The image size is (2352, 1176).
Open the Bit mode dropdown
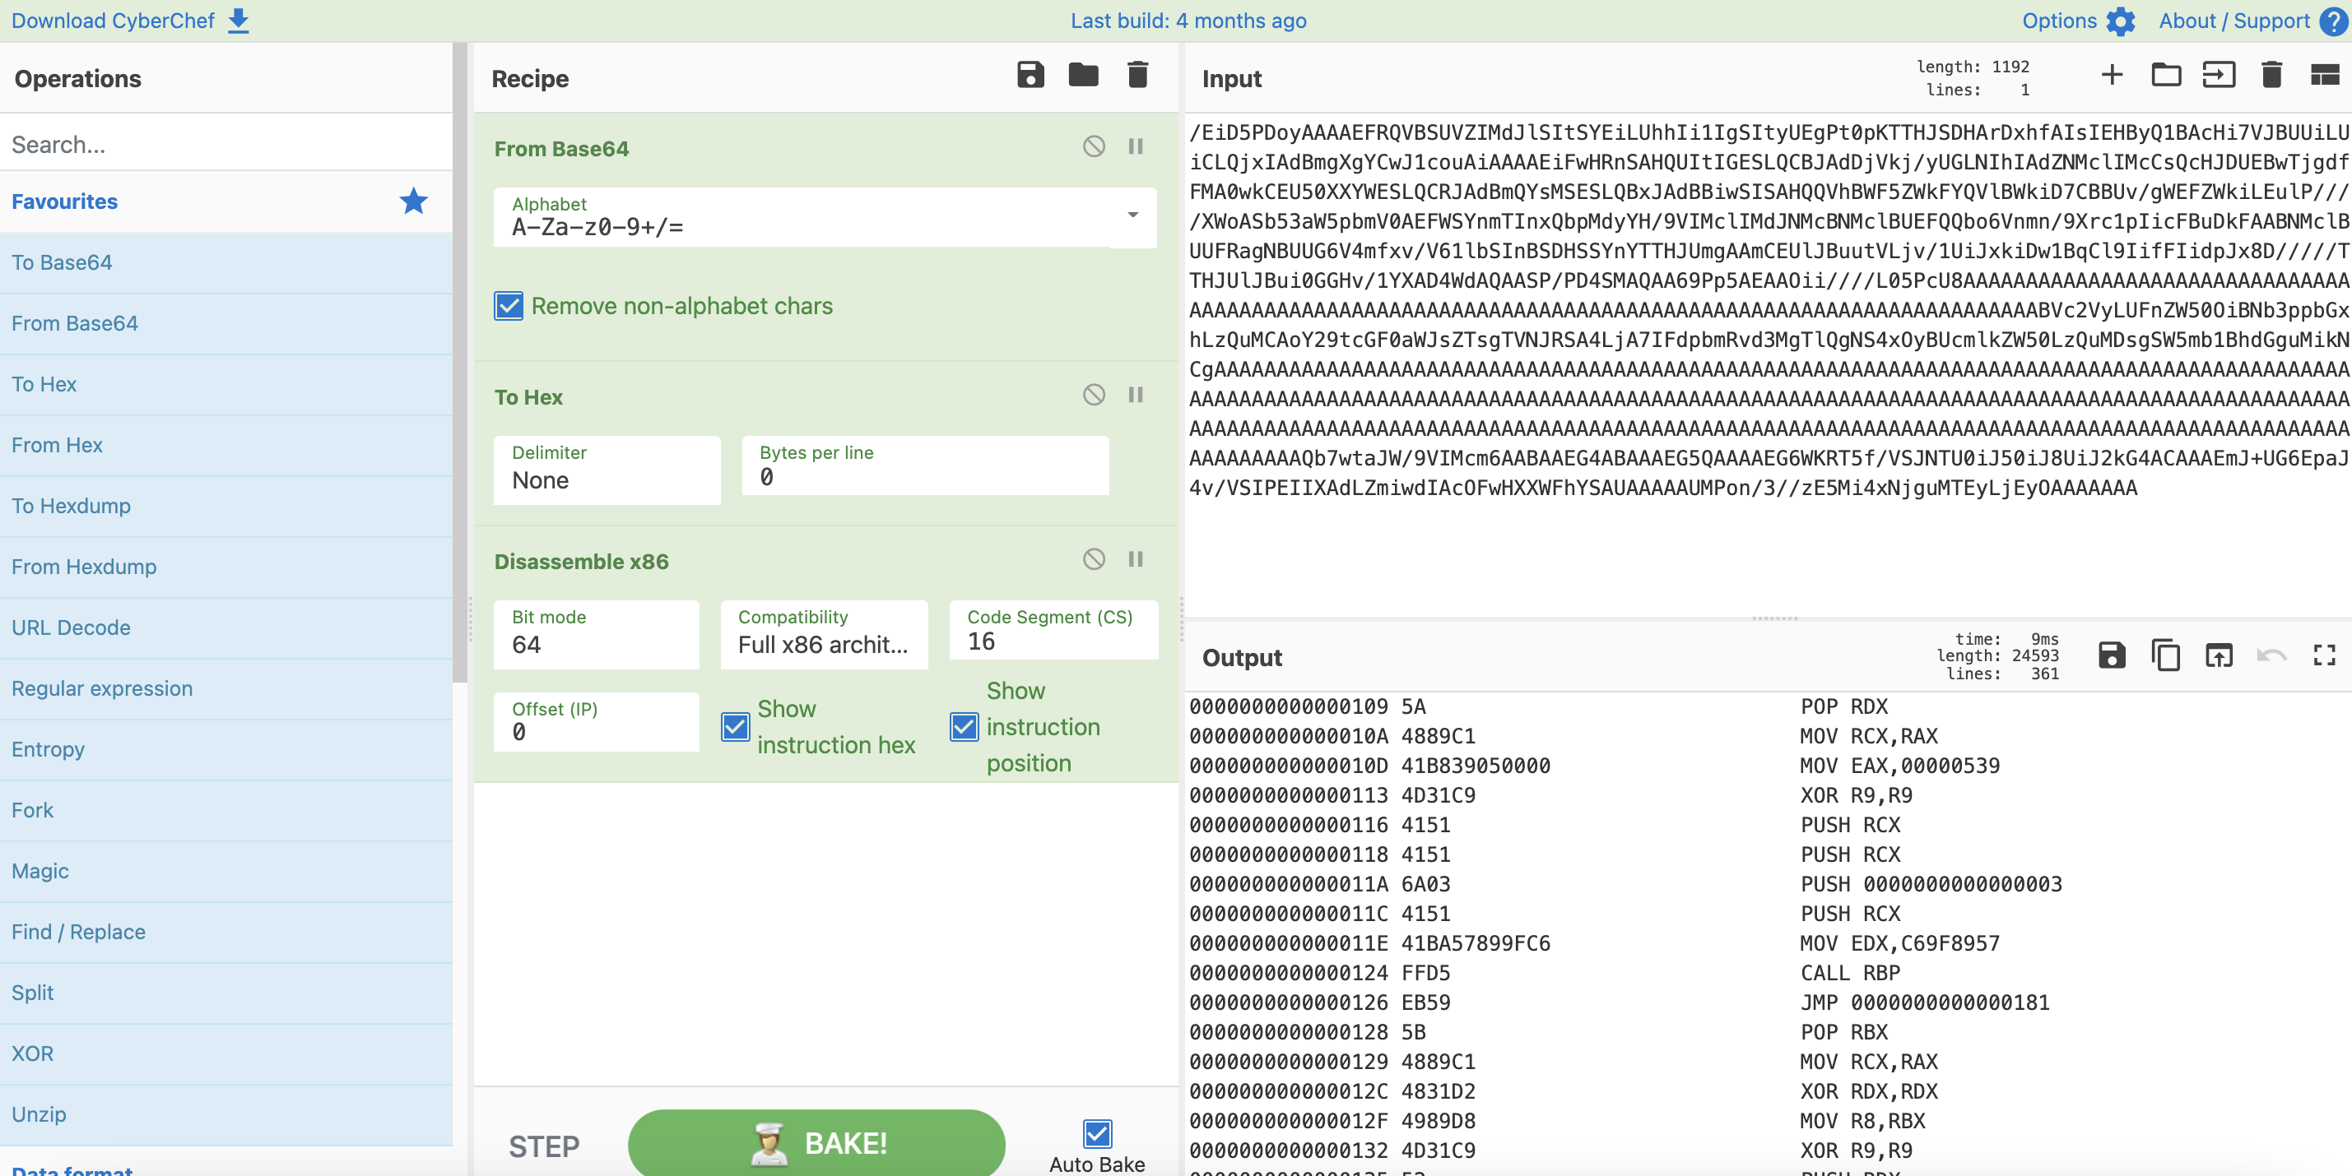[x=596, y=633]
